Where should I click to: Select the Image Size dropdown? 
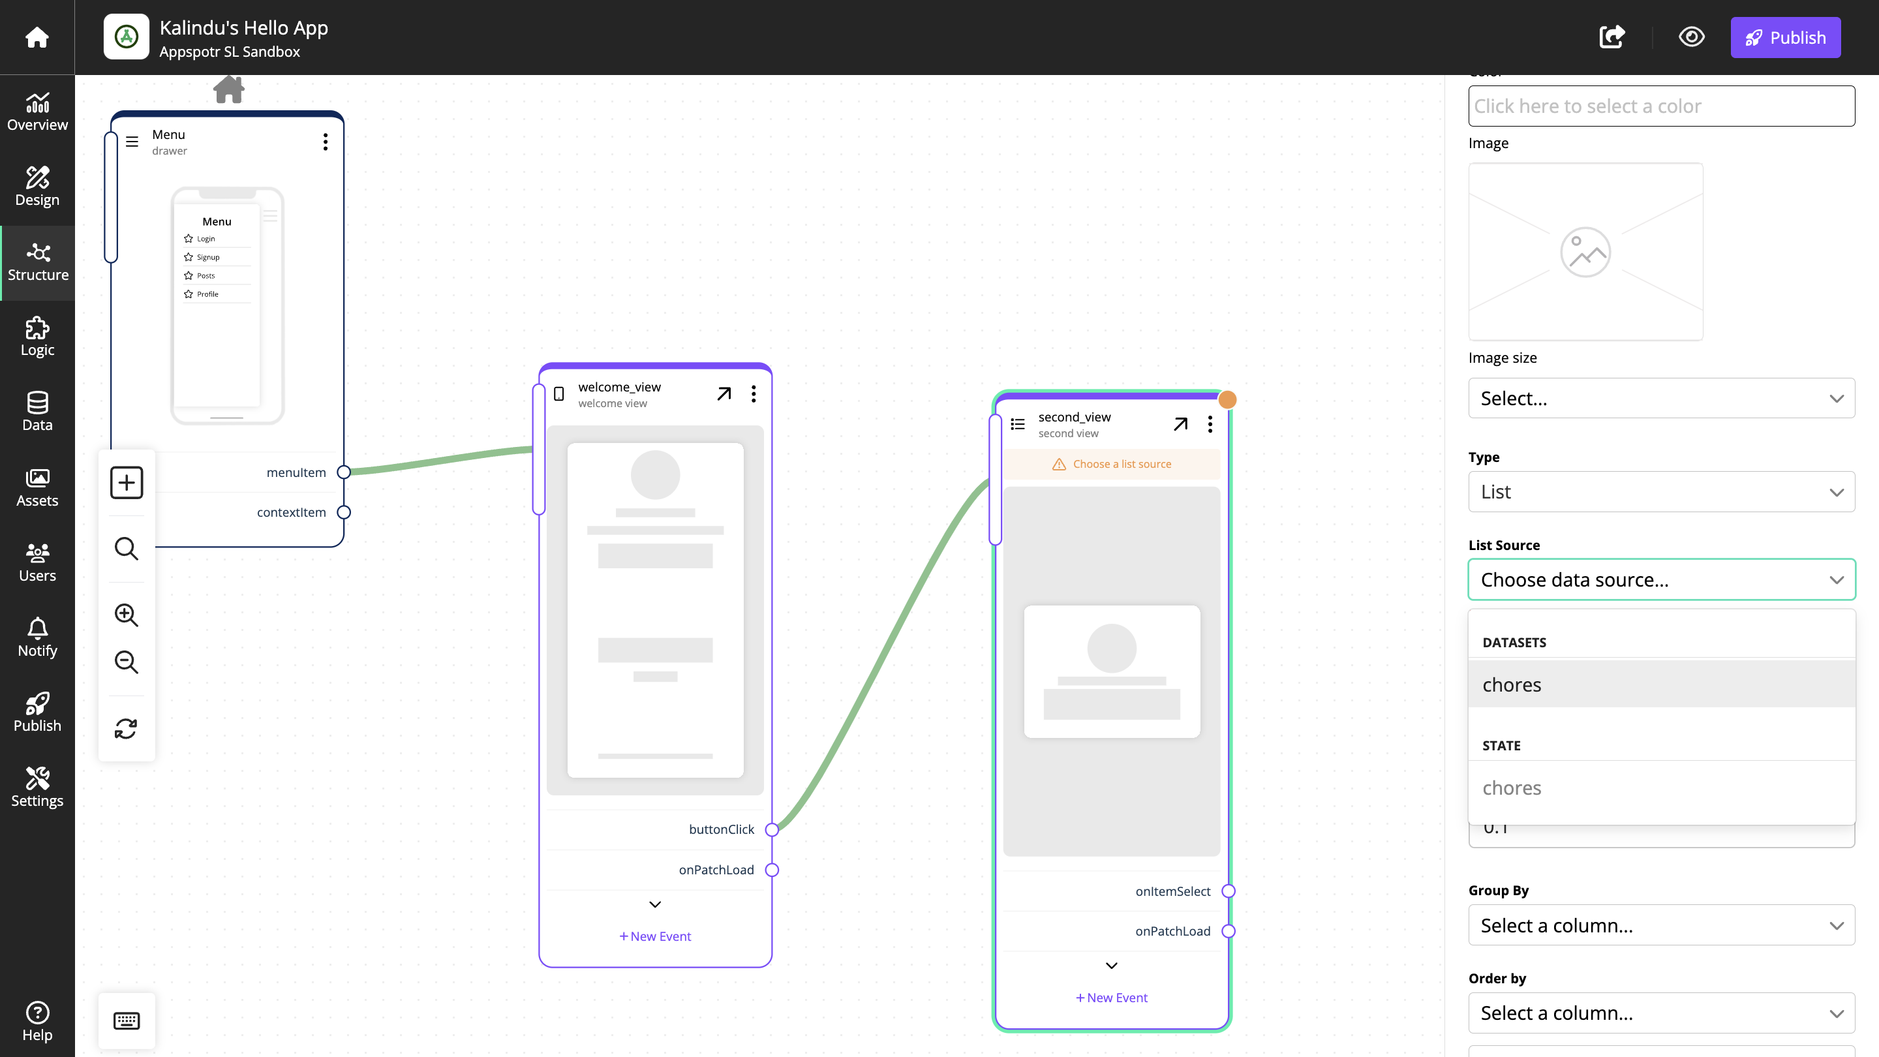pyautogui.click(x=1662, y=397)
